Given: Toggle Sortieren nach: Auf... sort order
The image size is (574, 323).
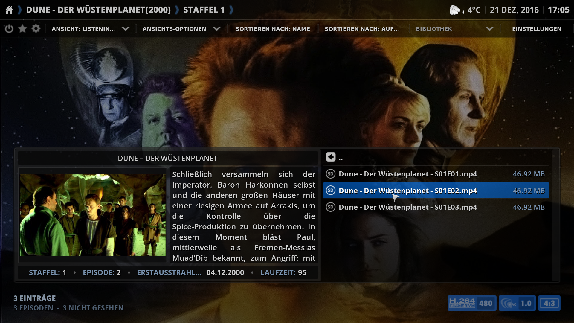Looking at the screenshot, I should [362, 29].
